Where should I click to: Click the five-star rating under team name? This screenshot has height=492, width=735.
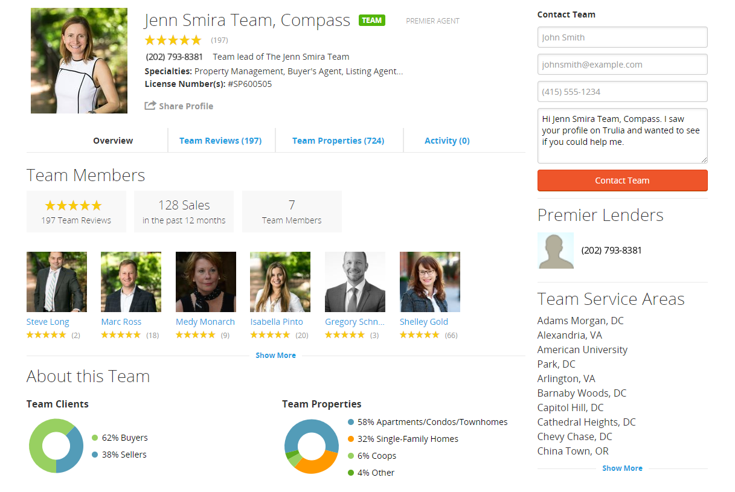[173, 40]
